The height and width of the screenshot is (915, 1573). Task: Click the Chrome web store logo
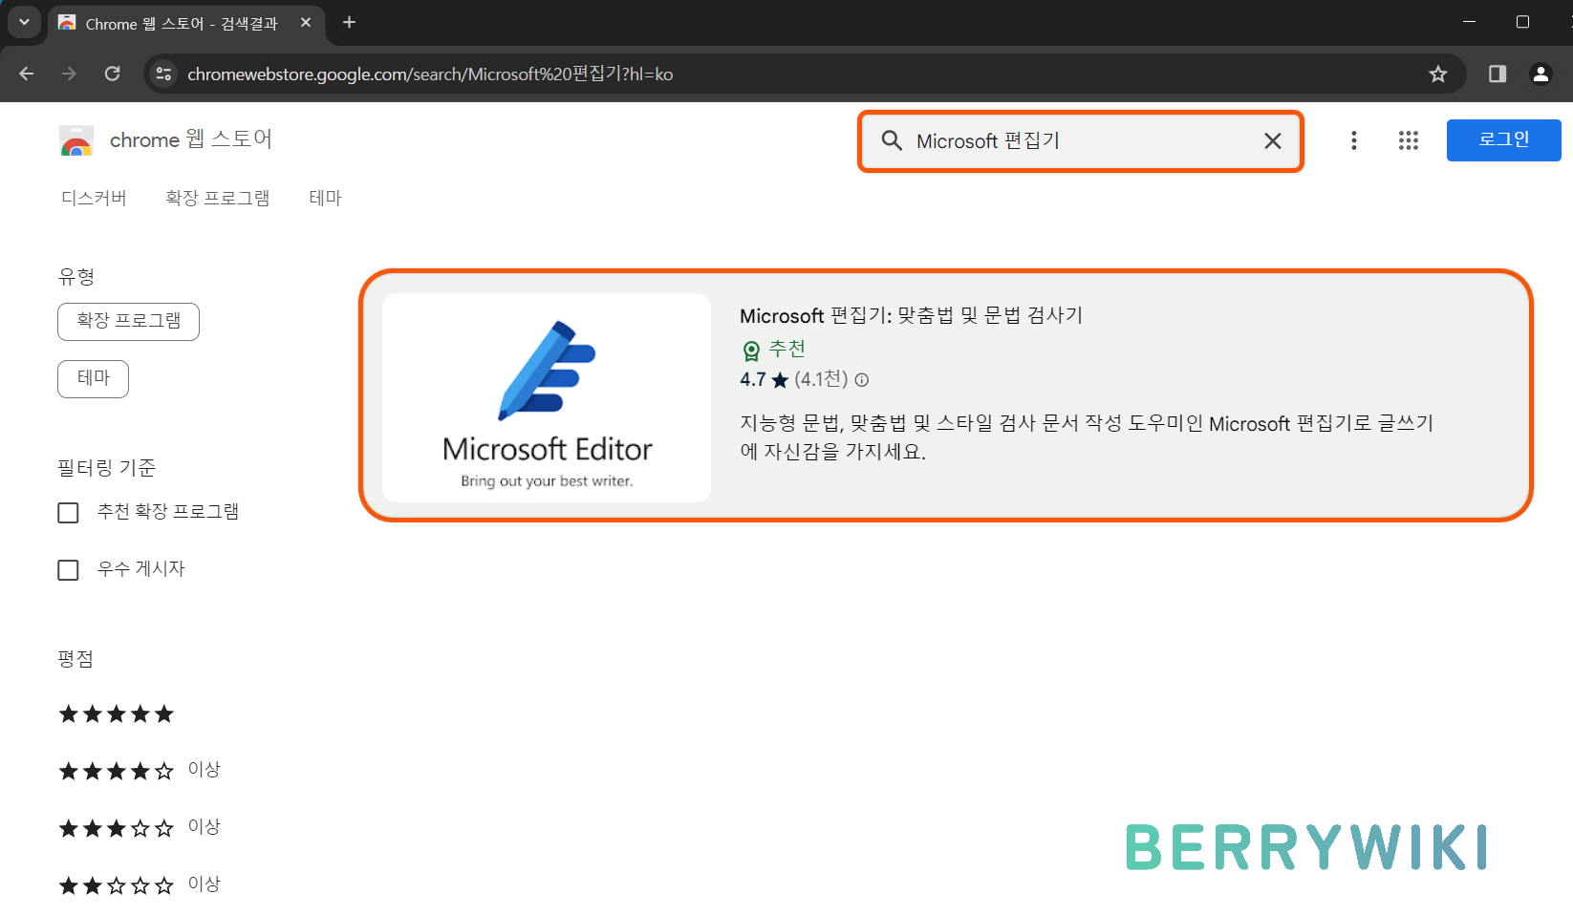(76, 140)
